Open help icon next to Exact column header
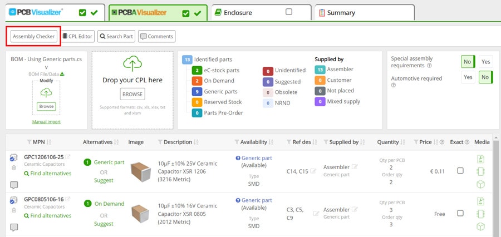 pyautogui.click(x=467, y=142)
